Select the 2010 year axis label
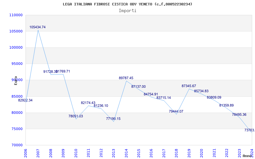This screenshot has height=159, width=255. click(76, 153)
